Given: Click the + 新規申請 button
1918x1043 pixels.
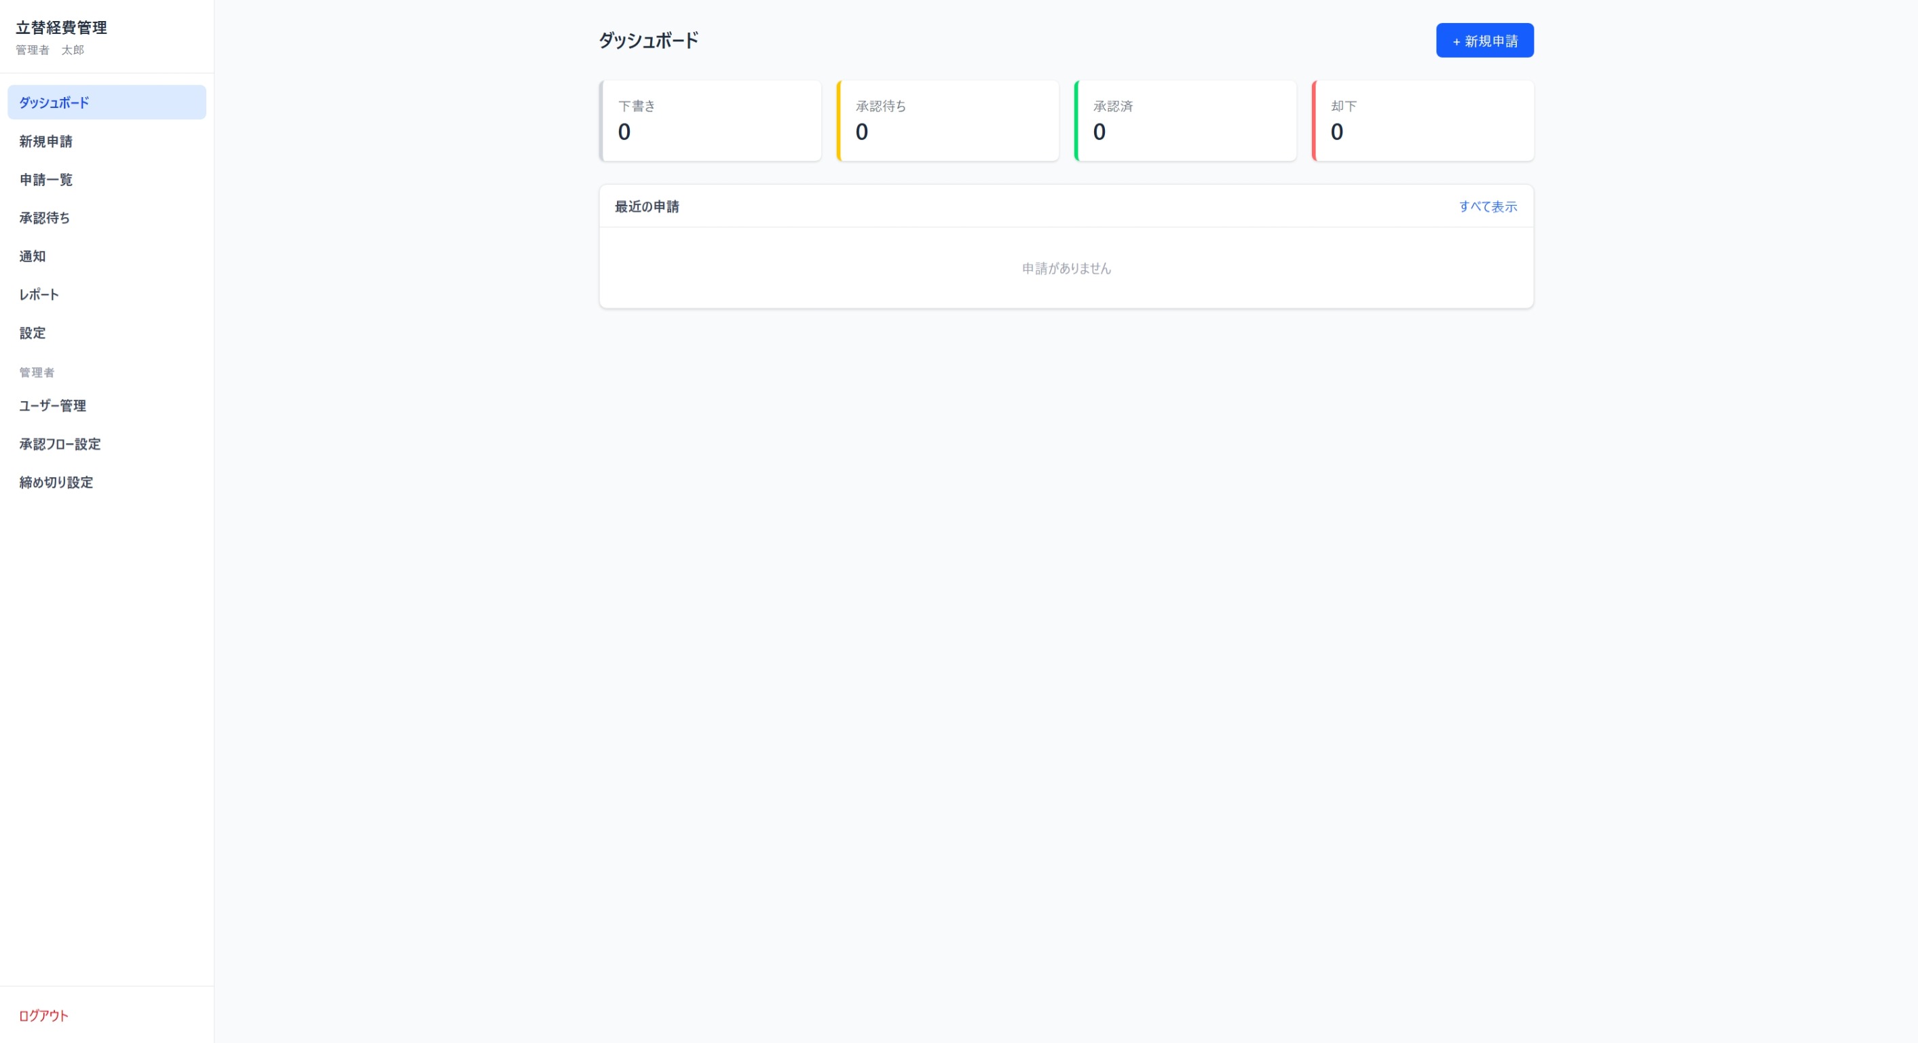Looking at the screenshot, I should [1484, 40].
